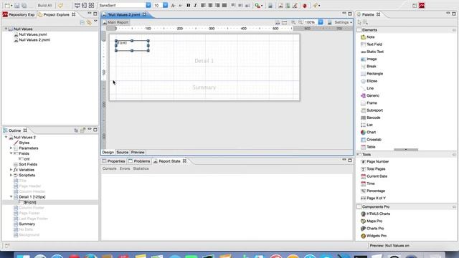Choose the Crosstab element

[372, 140]
